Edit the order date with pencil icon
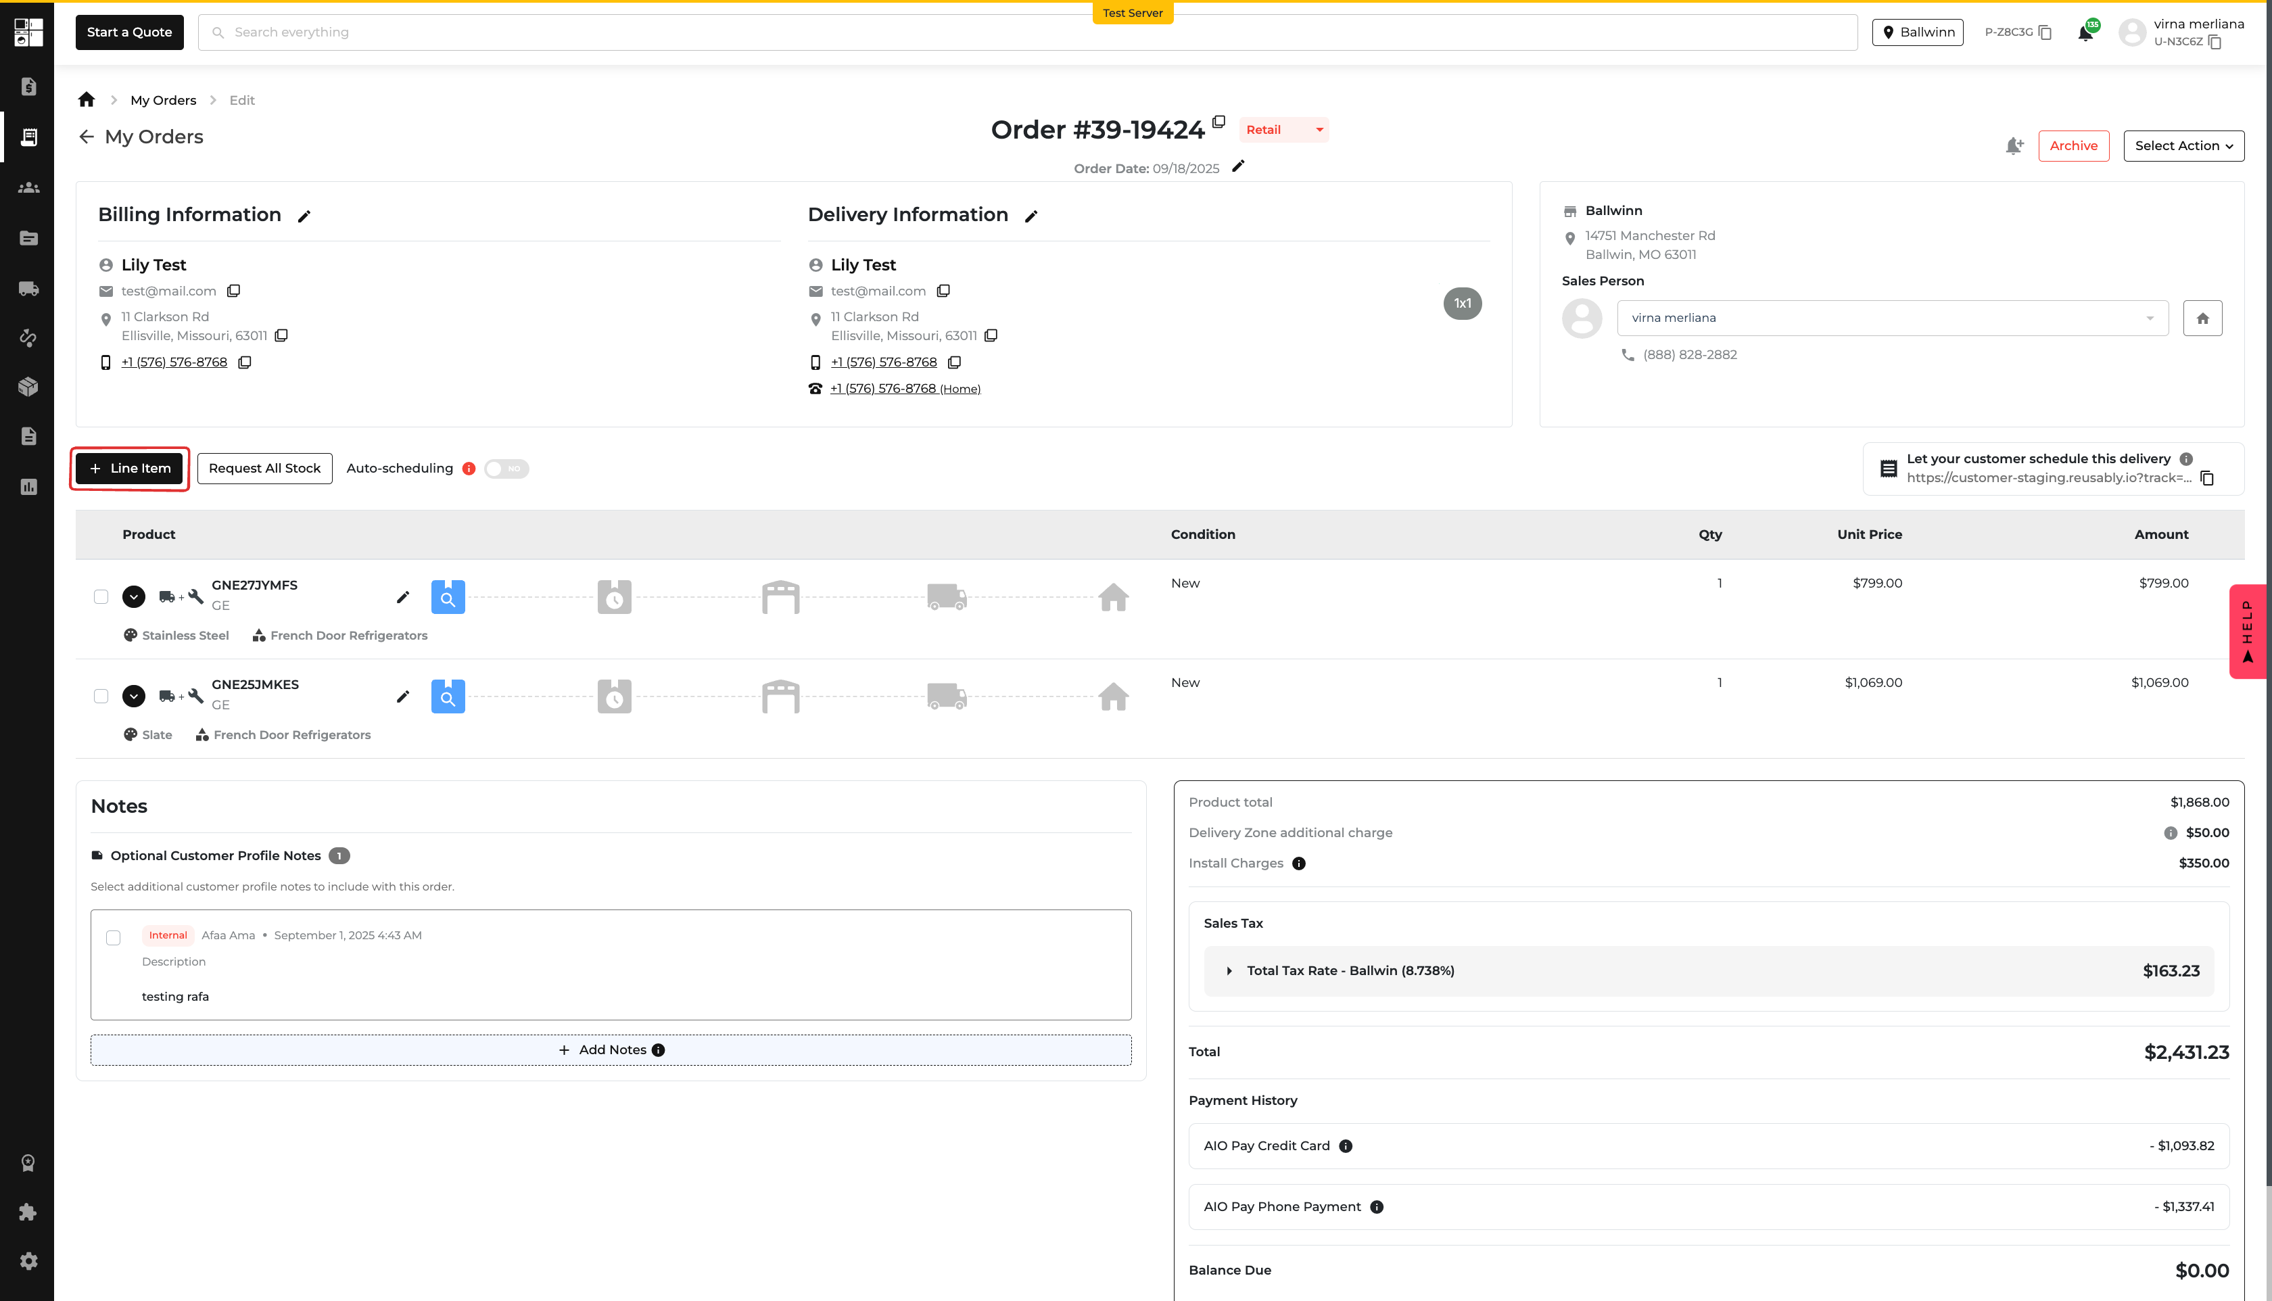The height and width of the screenshot is (1301, 2272). point(1238,166)
